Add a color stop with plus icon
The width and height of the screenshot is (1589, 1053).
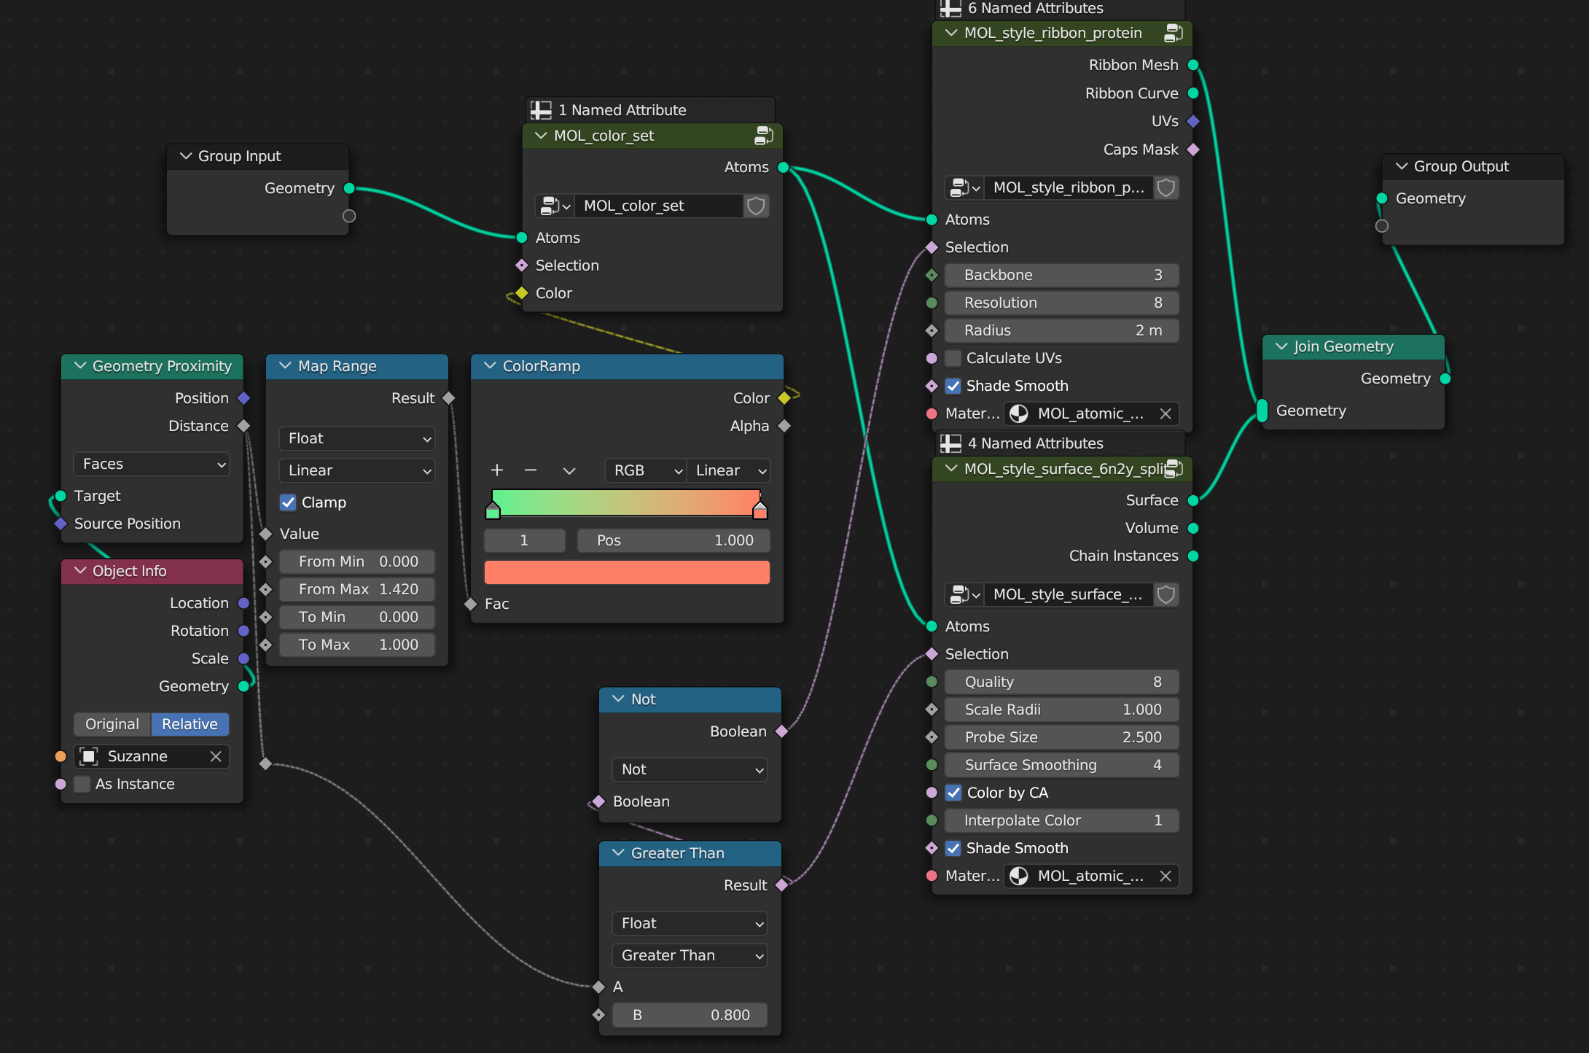[x=497, y=470]
